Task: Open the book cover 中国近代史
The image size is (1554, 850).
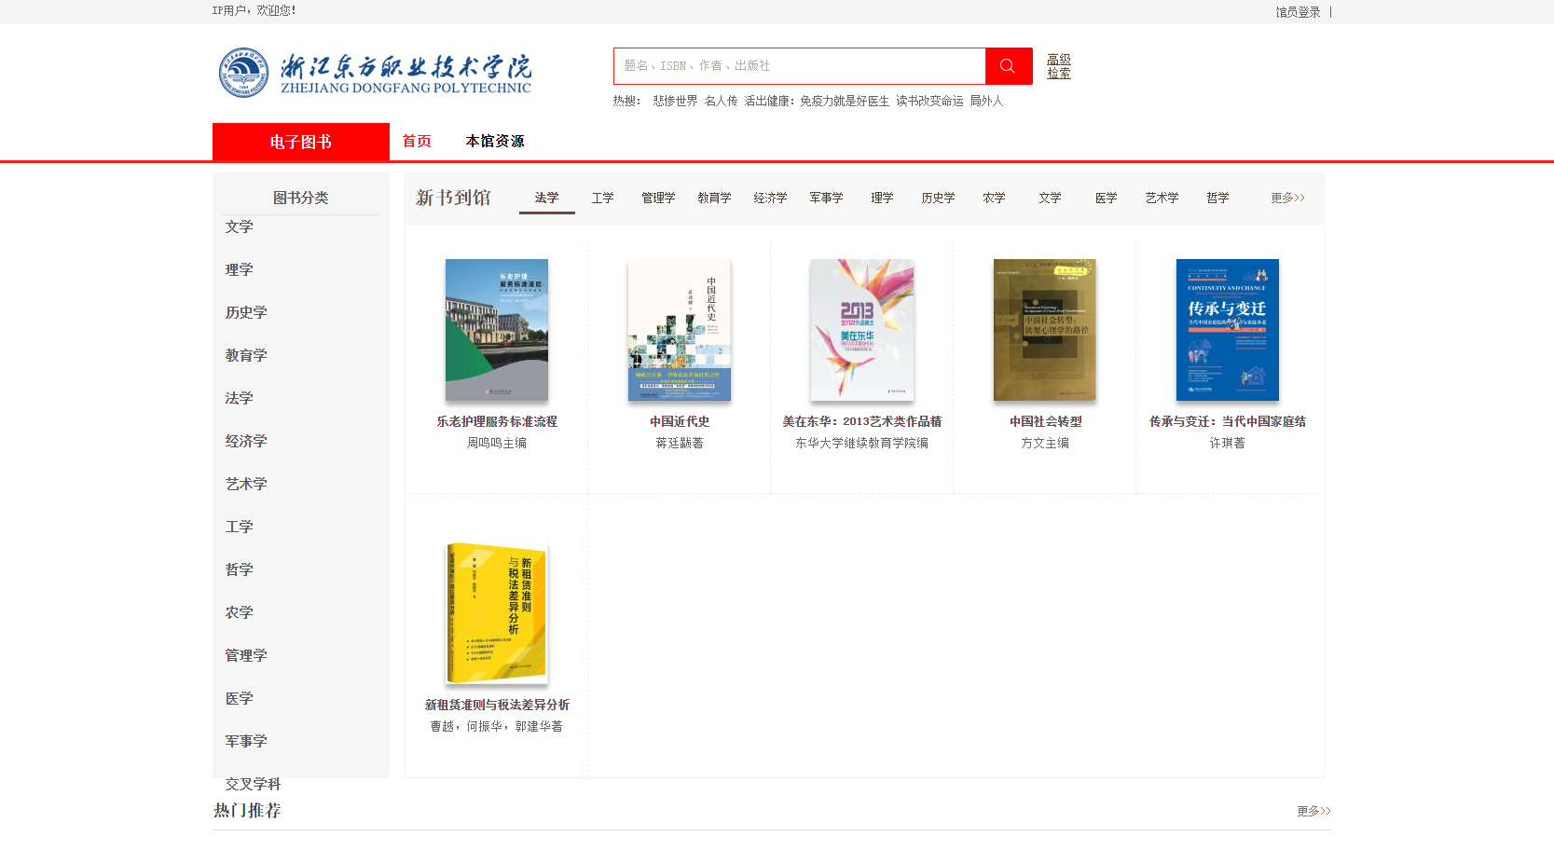Action: pyautogui.click(x=679, y=330)
